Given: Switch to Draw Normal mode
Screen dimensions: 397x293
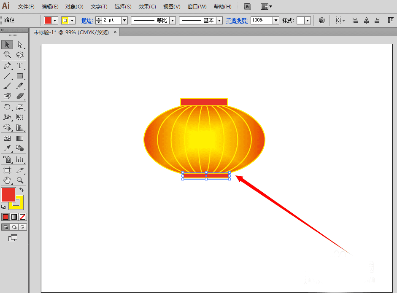Looking at the screenshot, I should 5,227.
